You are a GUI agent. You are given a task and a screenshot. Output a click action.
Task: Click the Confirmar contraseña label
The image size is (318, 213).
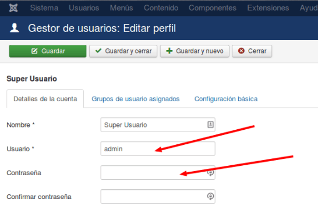click(39, 197)
